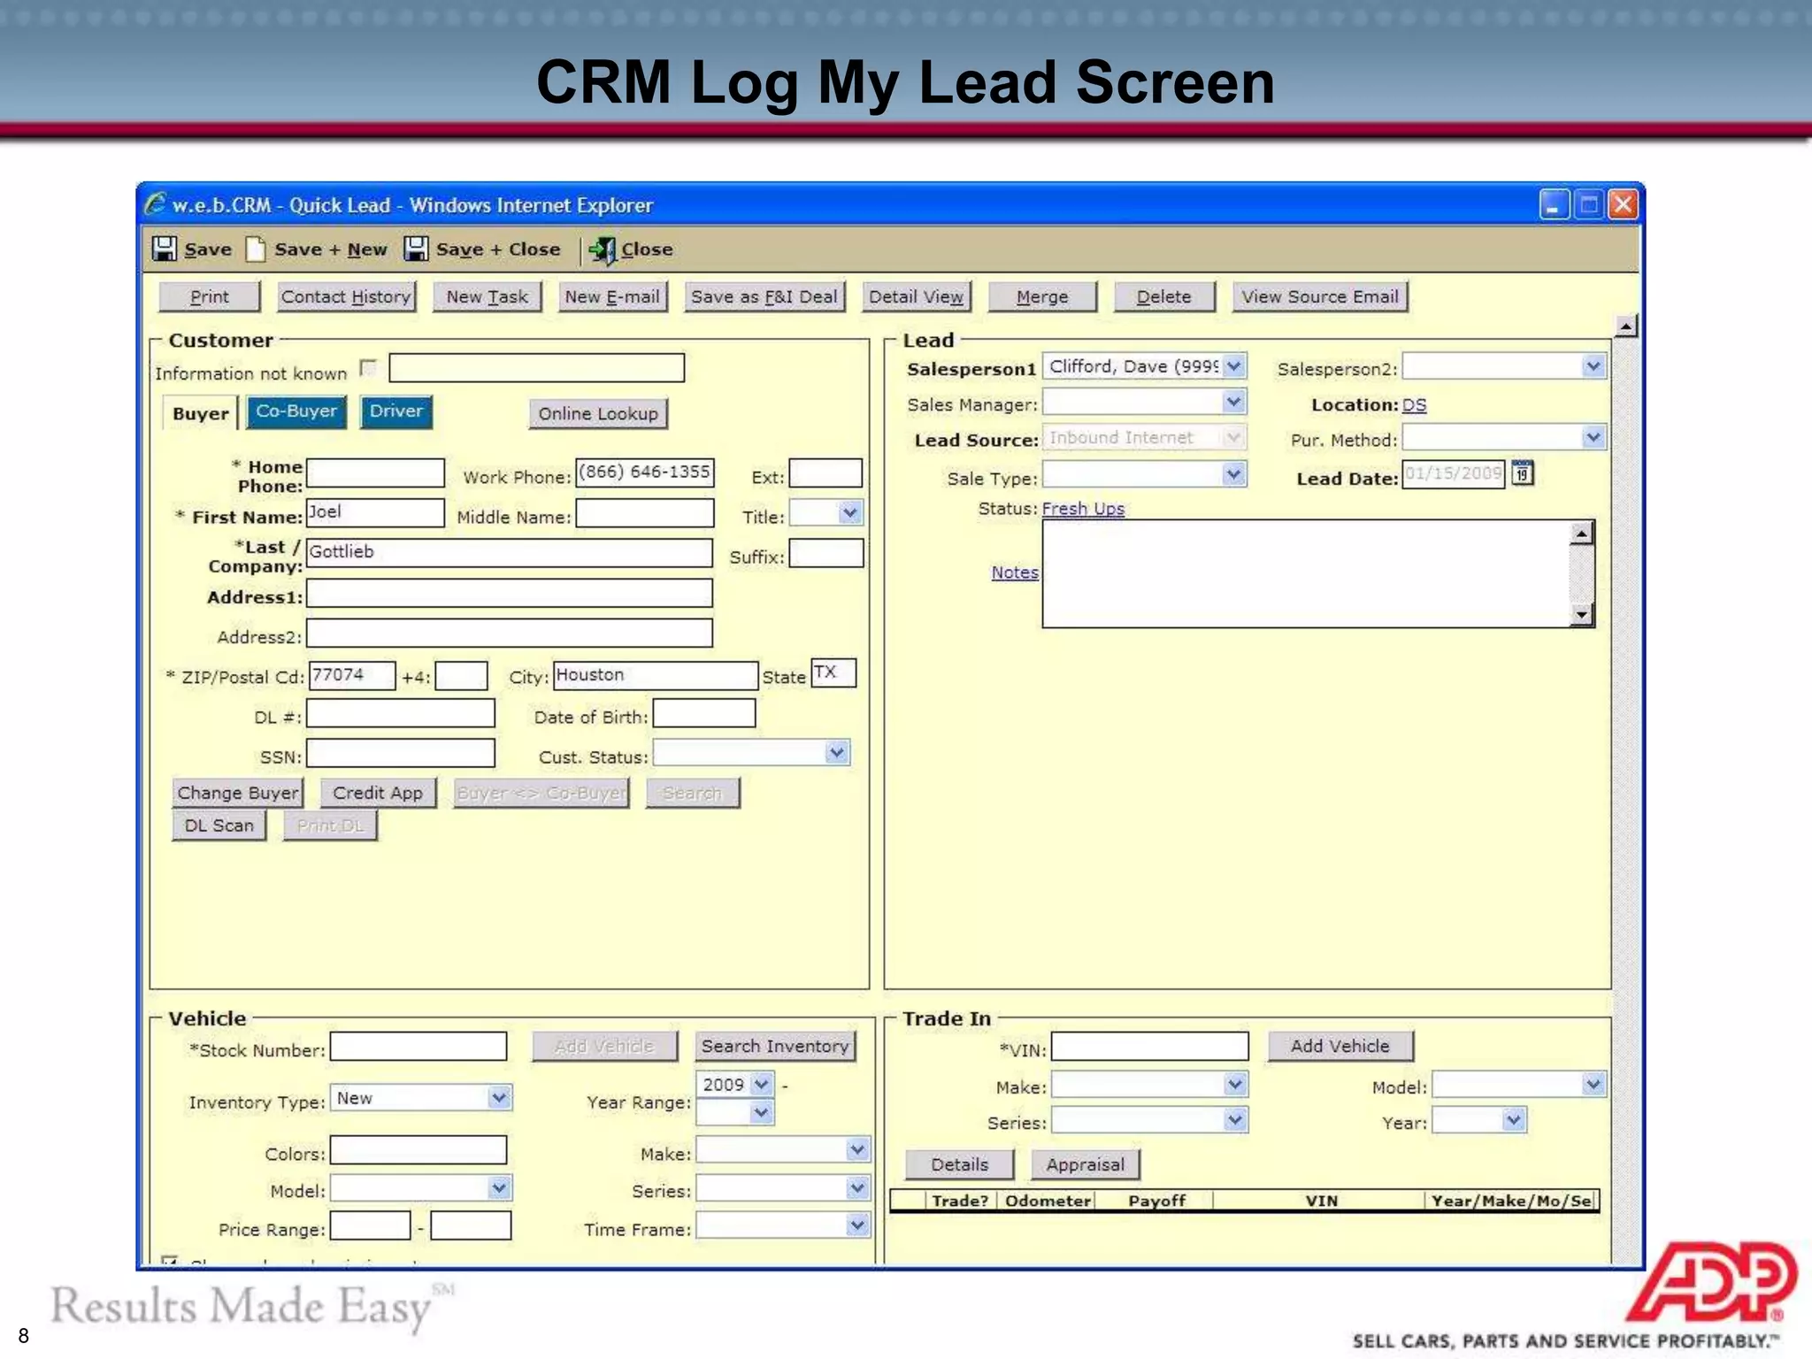Viewport: 1812px width, 1359px height.
Task: Open Contact History
Action: pyautogui.click(x=347, y=297)
